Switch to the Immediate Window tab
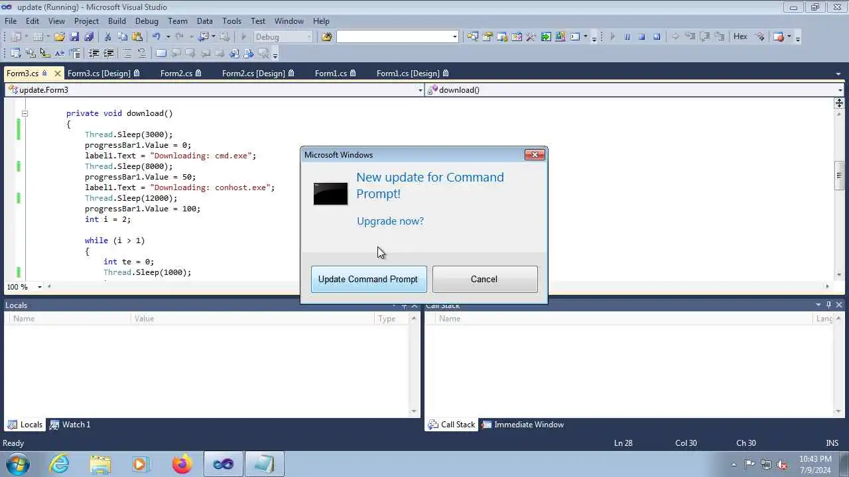The image size is (849, 477). [x=523, y=425]
